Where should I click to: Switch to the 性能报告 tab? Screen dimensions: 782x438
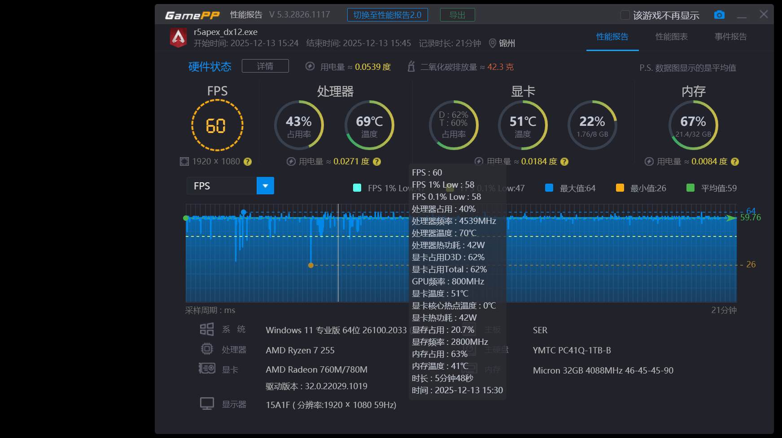click(612, 37)
